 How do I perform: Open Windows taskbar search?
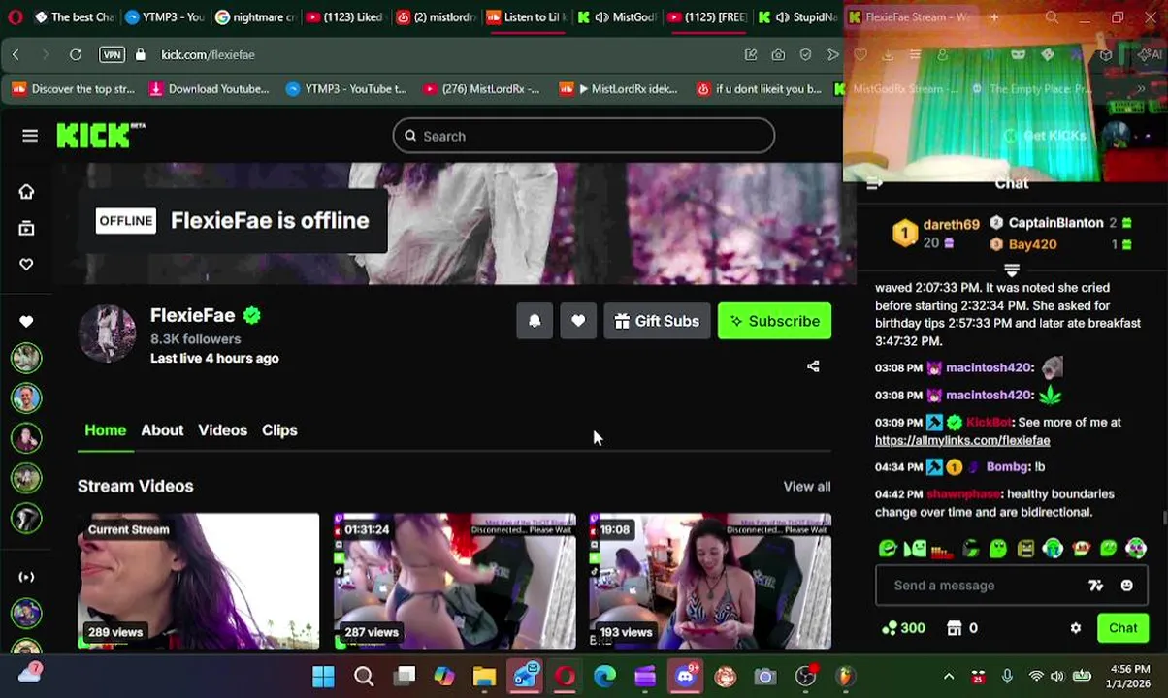pyautogui.click(x=364, y=677)
